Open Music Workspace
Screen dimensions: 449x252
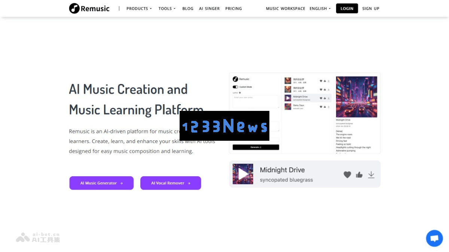coord(285,9)
